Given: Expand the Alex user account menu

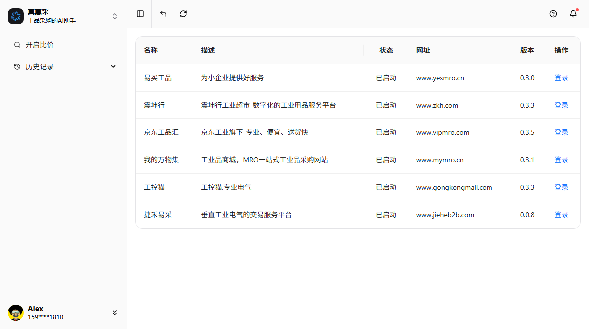Looking at the screenshot, I should 115,313.
